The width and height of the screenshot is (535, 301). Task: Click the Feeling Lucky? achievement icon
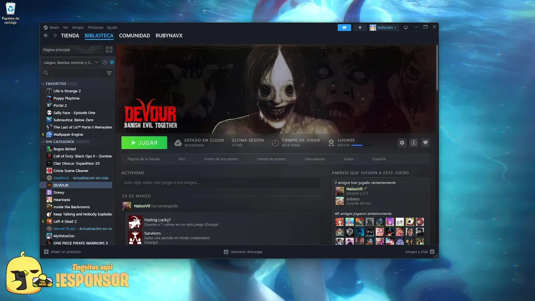pos(135,222)
